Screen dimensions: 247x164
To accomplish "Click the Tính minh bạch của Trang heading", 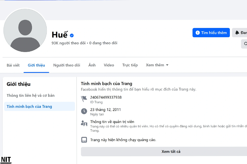I will point(107,84).
